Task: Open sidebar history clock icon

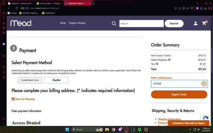Action: tap(4, 67)
